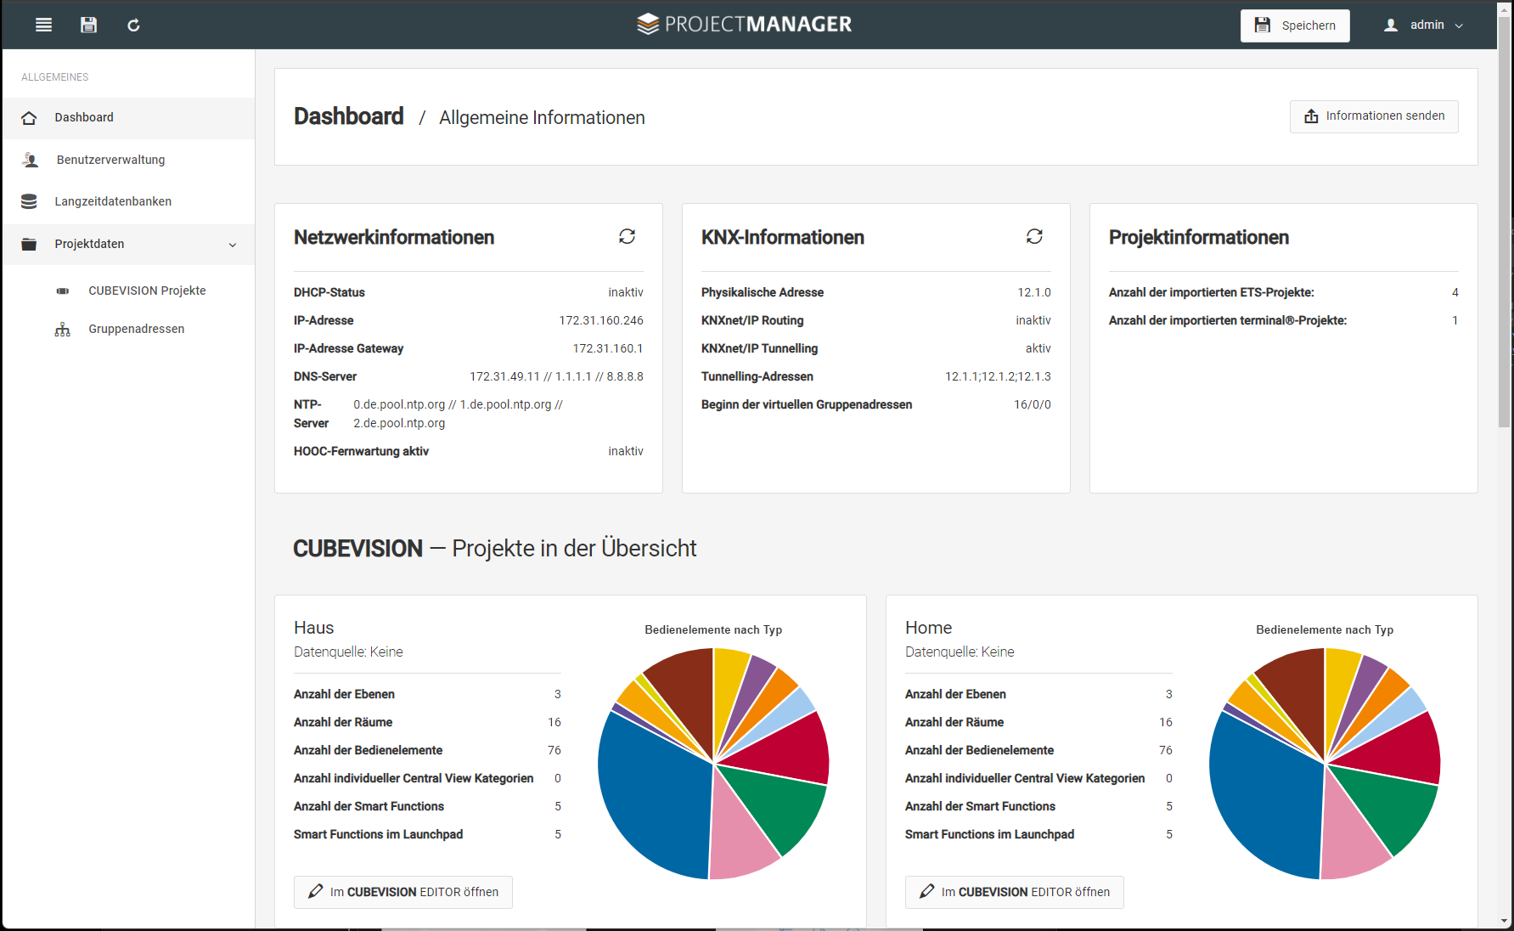Open the admin user dropdown
The height and width of the screenshot is (931, 1514).
point(1424,25)
